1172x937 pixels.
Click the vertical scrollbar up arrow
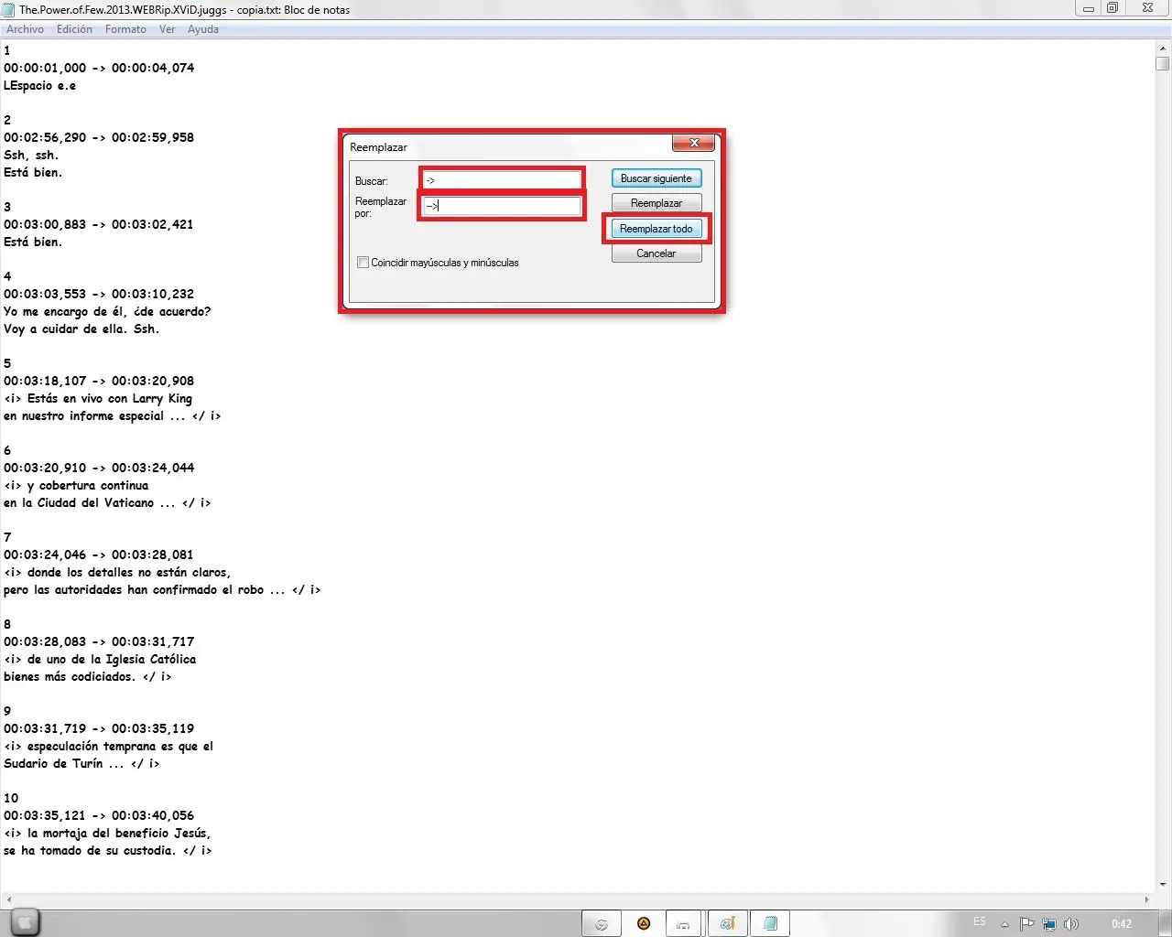(x=1163, y=48)
